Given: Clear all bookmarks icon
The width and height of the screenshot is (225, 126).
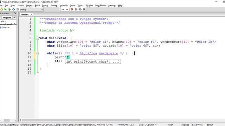Looking at the screenshot, I should click(x=84, y=9).
